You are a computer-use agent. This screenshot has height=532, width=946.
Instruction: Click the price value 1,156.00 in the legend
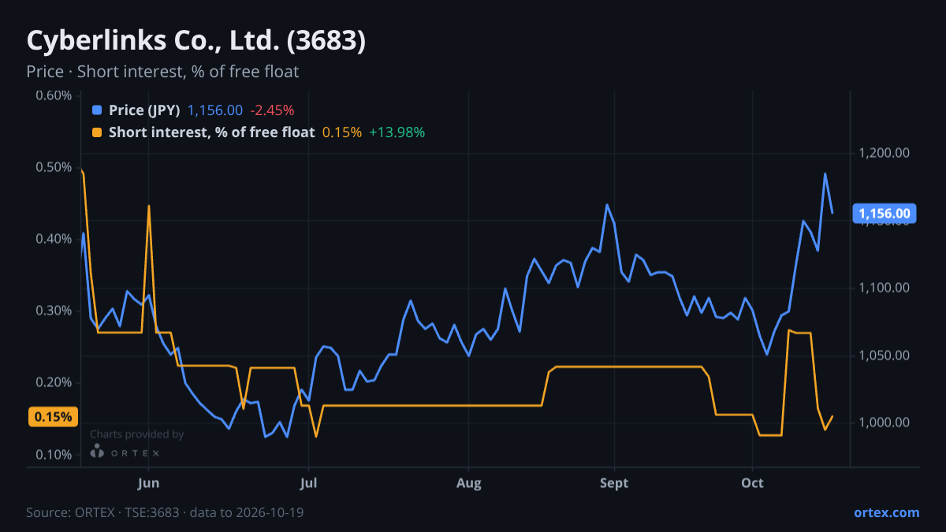(215, 110)
